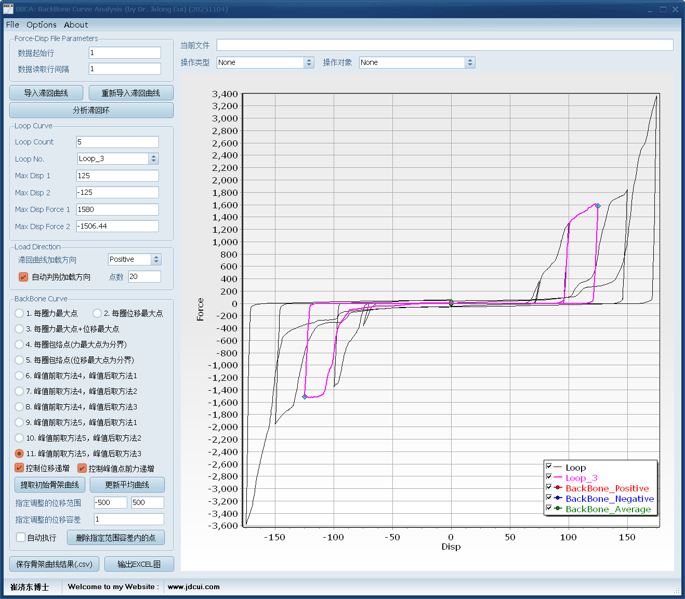Open the About menu
685x599 pixels.
[76, 25]
